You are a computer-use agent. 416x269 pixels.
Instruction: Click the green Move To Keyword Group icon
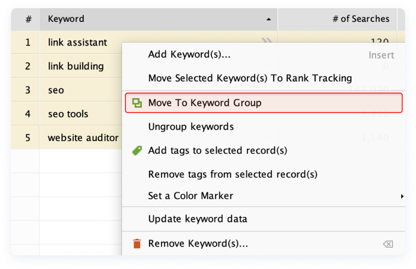(x=137, y=103)
